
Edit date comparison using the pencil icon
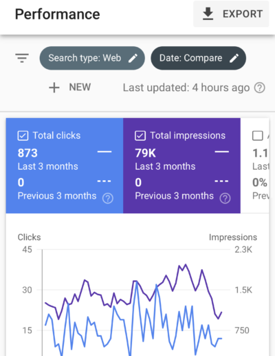[x=234, y=58]
